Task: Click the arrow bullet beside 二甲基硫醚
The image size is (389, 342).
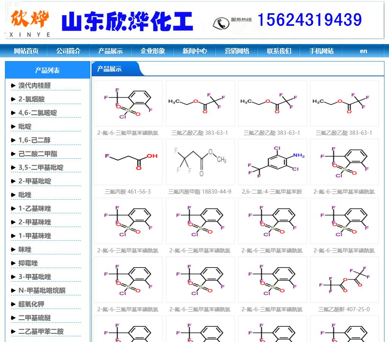Action: [14, 318]
